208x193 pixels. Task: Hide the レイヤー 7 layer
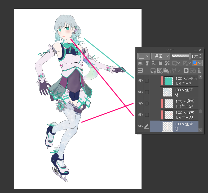(140, 81)
